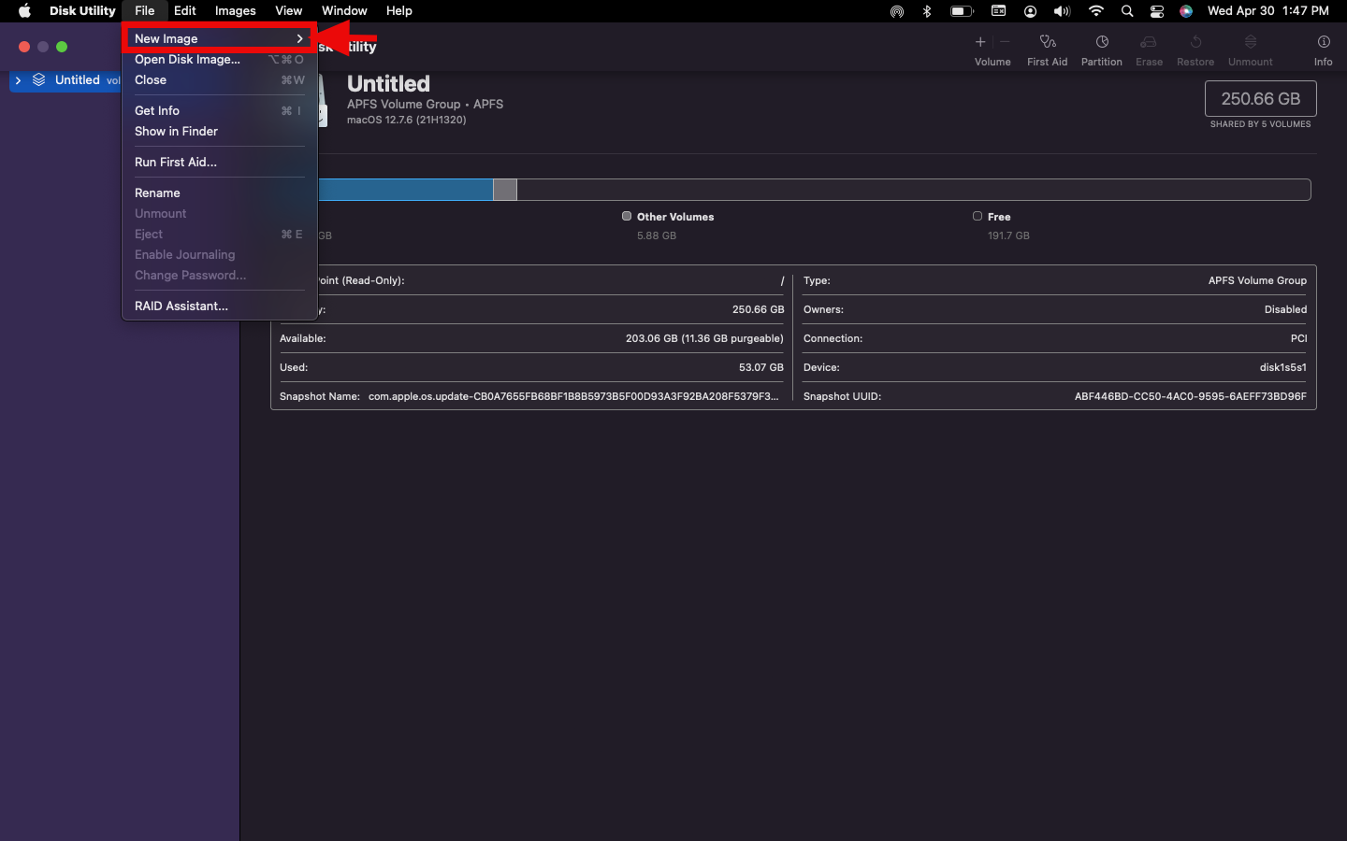Click the Wi-Fi status icon

click(x=1095, y=11)
